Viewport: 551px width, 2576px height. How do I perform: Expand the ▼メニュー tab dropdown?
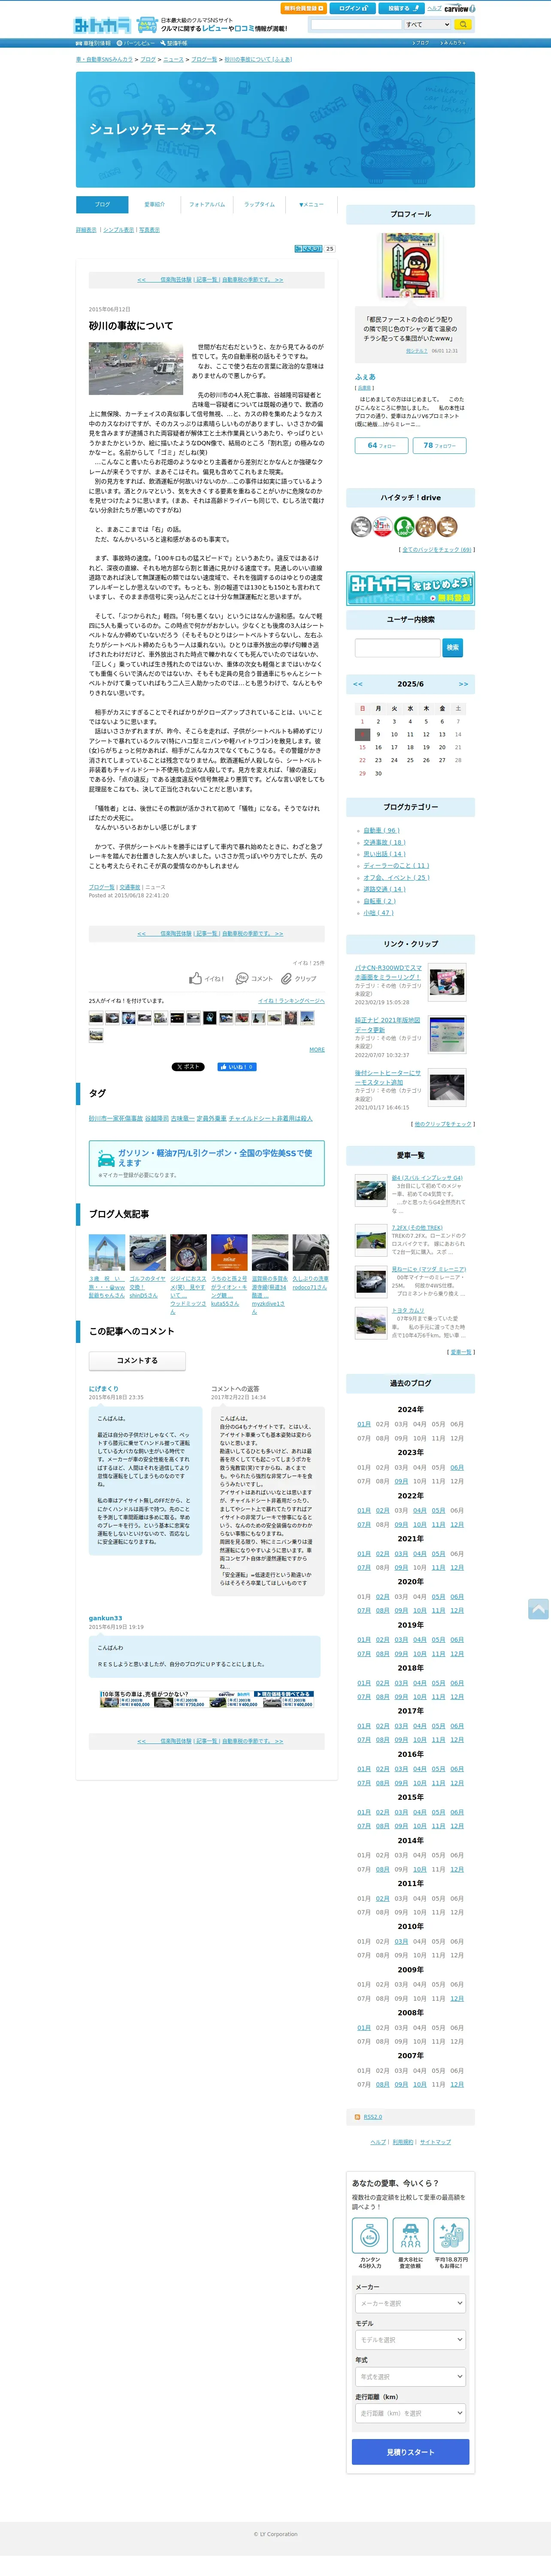pos(311,204)
